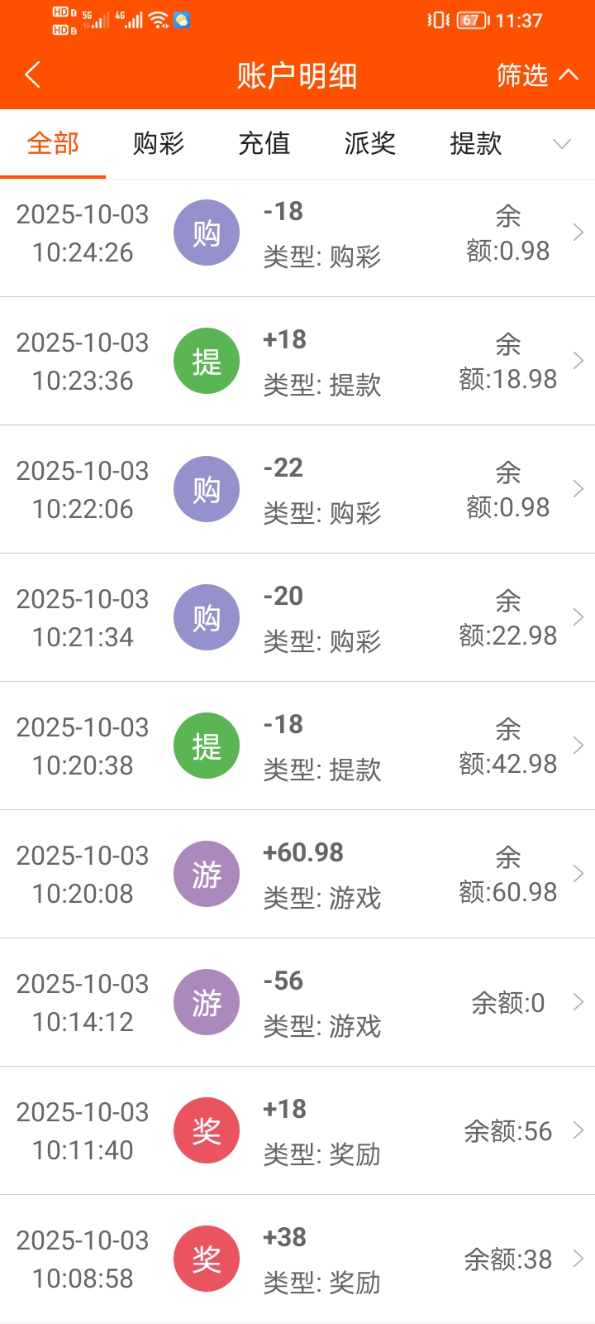Show the 全部 transactions tab
This screenshot has height=1324, width=595.
53,144
